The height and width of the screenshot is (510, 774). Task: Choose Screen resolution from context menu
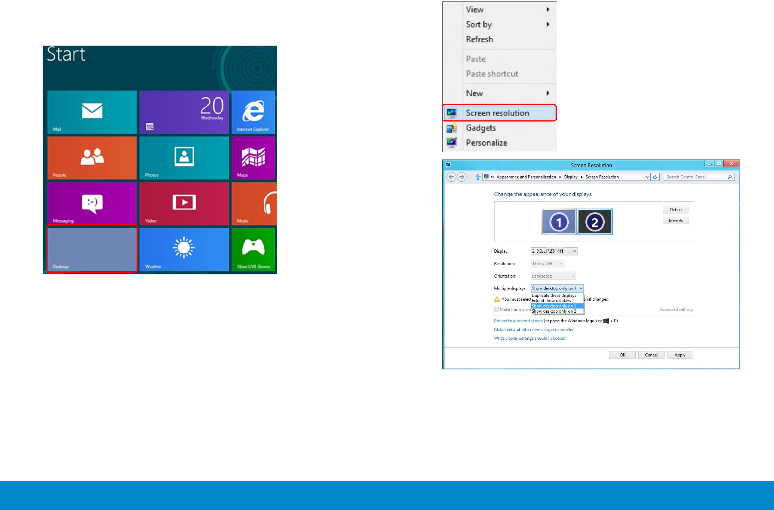coord(500,113)
